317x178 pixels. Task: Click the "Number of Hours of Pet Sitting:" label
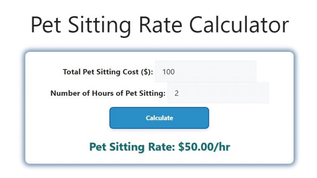click(x=108, y=93)
